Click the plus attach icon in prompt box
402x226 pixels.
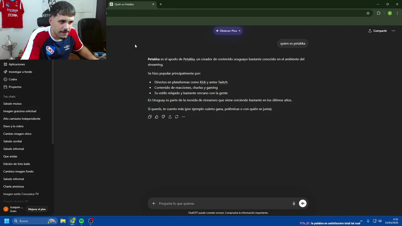[154, 203]
